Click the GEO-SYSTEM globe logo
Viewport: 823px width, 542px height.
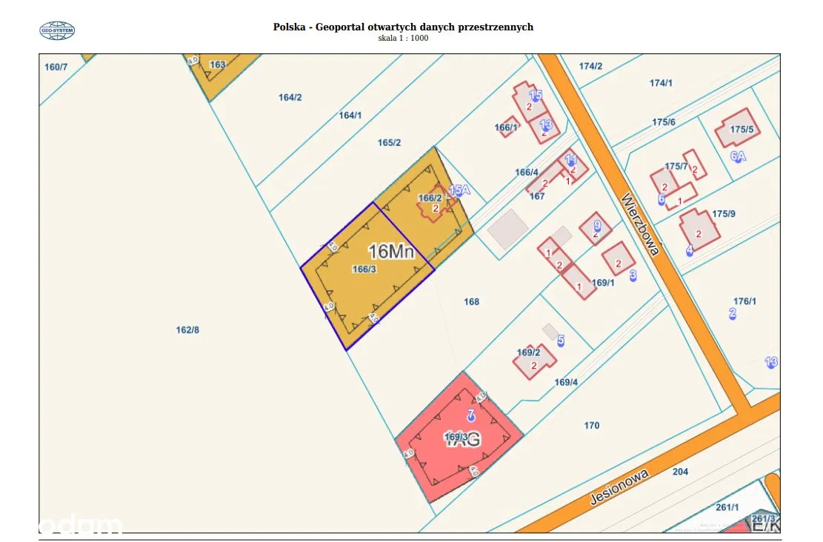pyautogui.click(x=57, y=30)
